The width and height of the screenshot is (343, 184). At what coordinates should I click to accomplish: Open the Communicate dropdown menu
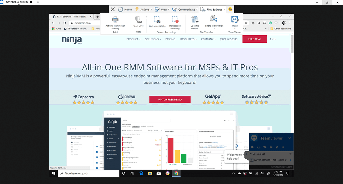[x=185, y=9]
